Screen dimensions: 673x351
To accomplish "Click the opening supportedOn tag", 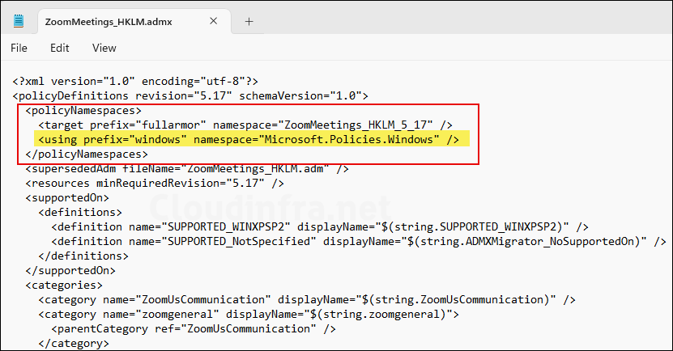I will tap(67, 198).
